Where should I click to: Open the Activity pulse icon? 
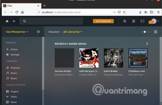125,21
